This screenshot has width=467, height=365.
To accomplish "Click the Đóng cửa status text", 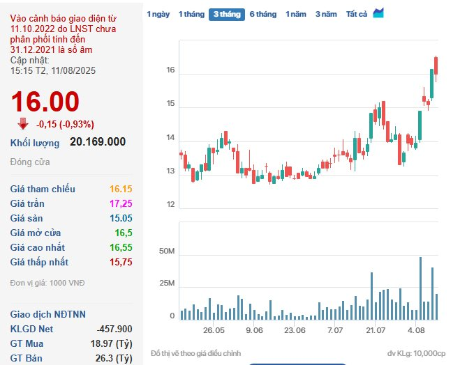I will (x=30, y=162).
